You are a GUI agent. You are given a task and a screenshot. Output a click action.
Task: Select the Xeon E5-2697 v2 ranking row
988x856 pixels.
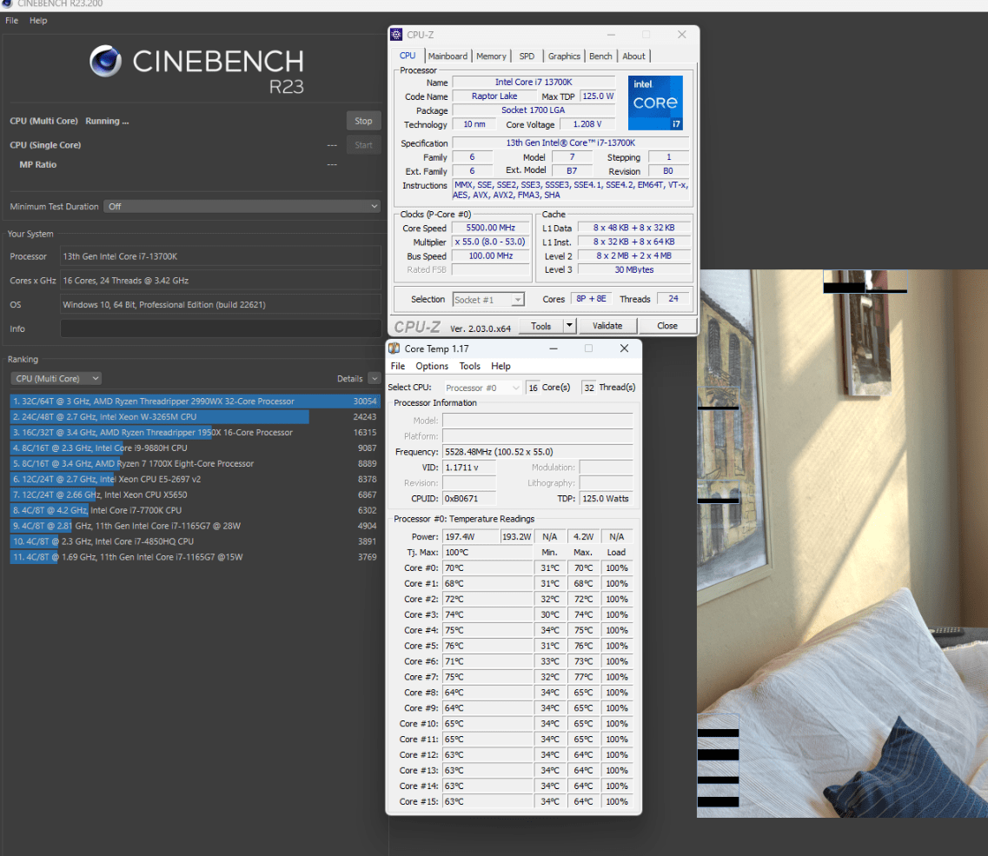click(x=195, y=479)
